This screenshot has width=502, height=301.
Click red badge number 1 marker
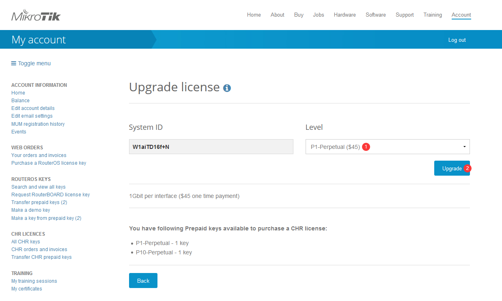(366, 147)
